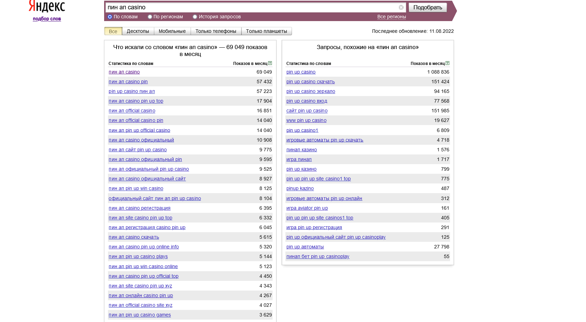Clear the search query with the X icon
Viewport: 586px width, 322px height.
click(401, 7)
